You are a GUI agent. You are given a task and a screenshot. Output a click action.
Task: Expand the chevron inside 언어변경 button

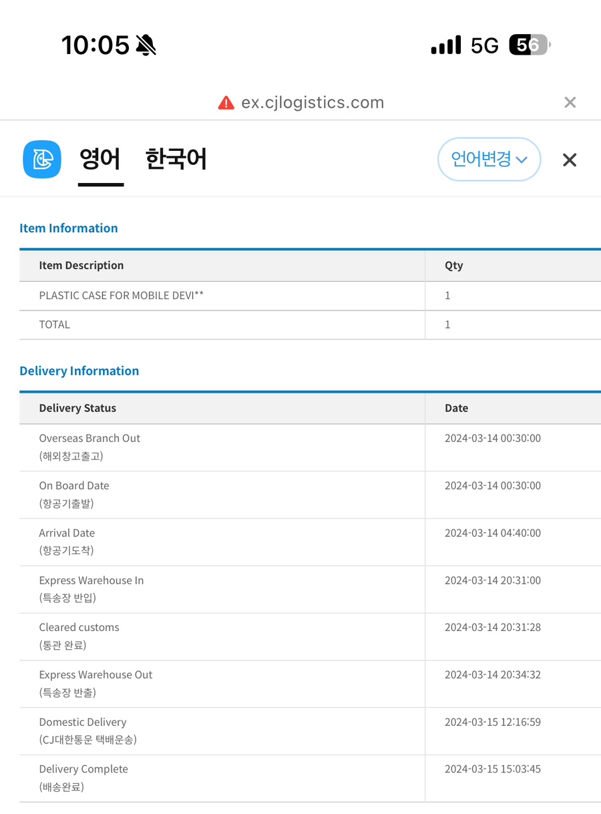(x=522, y=160)
